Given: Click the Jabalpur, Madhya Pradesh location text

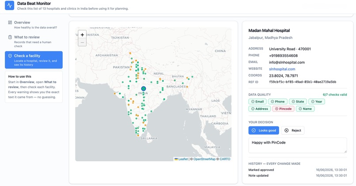Looking at the screenshot, I should pos(270,38).
